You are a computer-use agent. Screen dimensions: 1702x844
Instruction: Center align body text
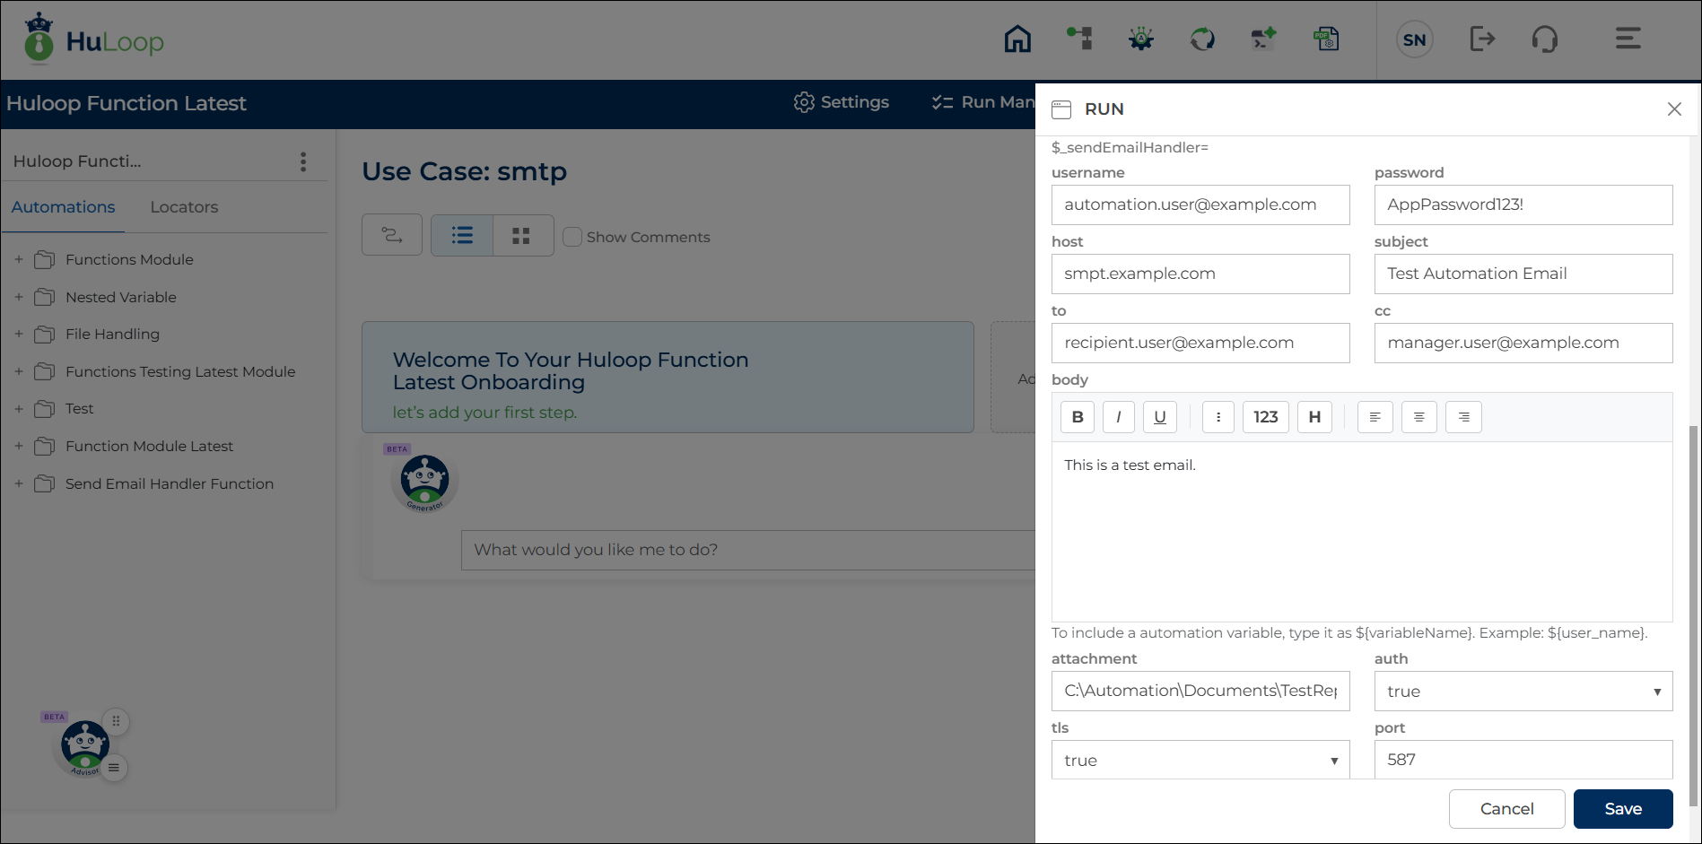tap(1418, 417)
